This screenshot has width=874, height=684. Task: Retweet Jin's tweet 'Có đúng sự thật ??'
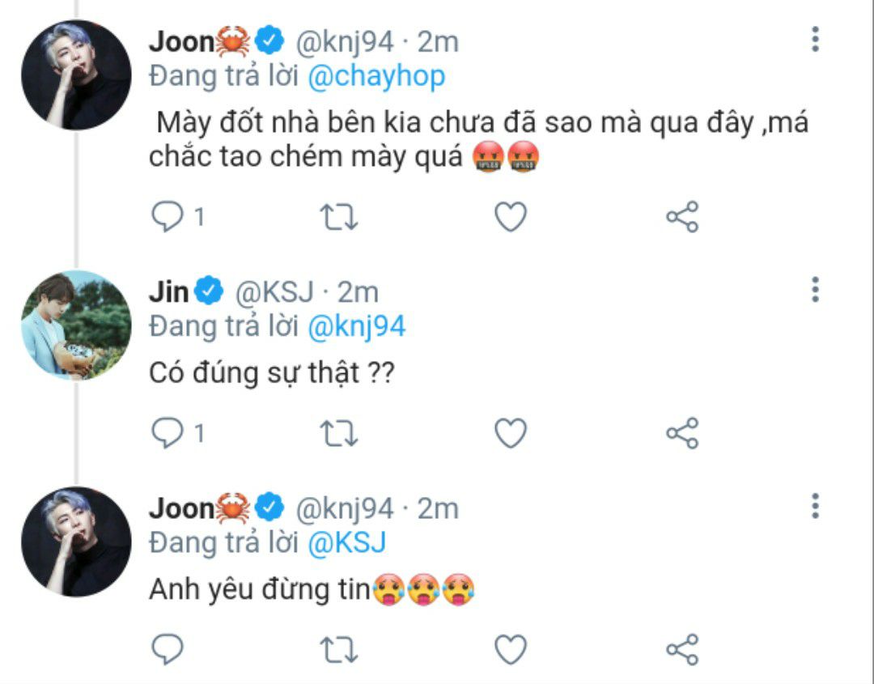(x=339, y=433)
